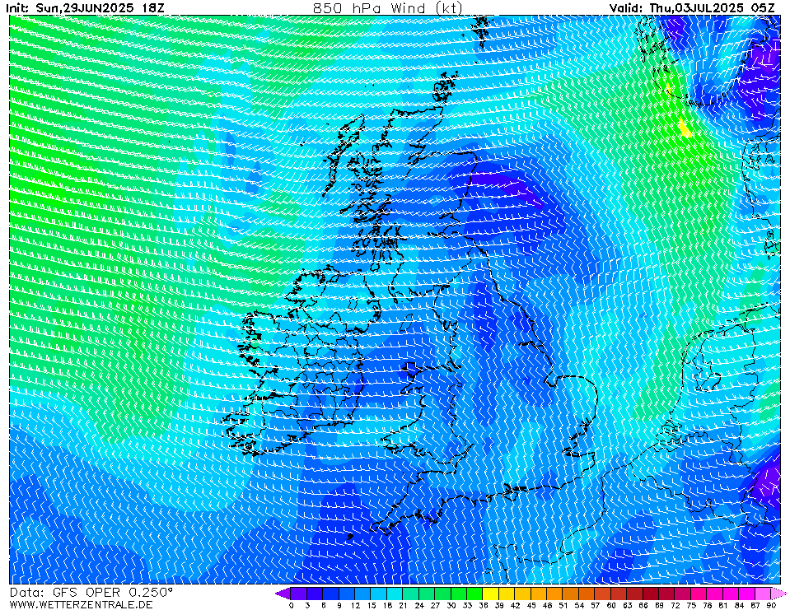Click the 'Init: Sun,29JUN2025 18Z' label
Screen dimensions: 790x610
point(85,7)
